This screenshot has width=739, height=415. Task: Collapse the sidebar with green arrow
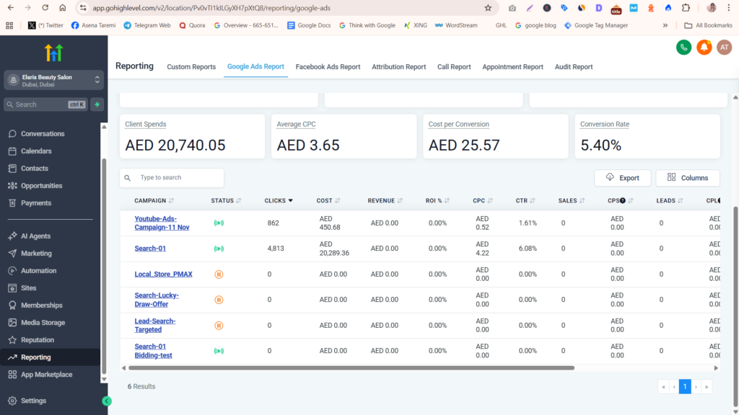107,401
